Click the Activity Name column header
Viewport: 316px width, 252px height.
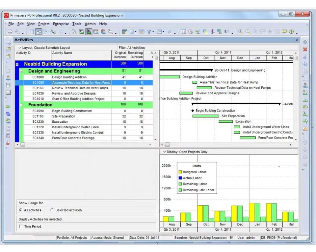pos(81,55)
